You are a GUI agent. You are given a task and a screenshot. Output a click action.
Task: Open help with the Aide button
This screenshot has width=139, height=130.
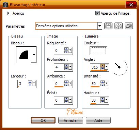[x=98, y=120]
